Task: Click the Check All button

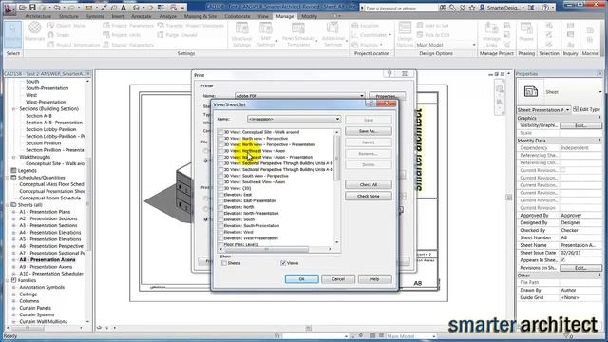Action: coord(369,184)
